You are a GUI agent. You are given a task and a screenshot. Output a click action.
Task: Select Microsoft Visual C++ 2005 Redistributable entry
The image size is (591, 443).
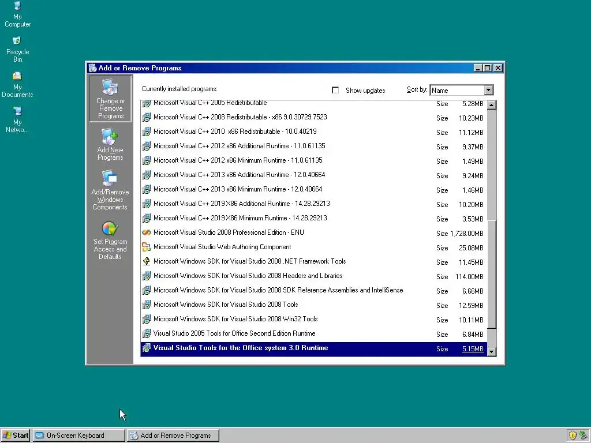coord(313,104)
